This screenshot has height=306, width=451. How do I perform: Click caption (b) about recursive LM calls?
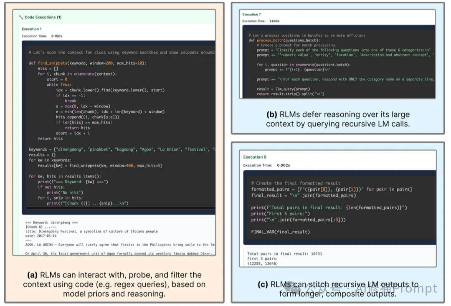click(x=338, y=119)
